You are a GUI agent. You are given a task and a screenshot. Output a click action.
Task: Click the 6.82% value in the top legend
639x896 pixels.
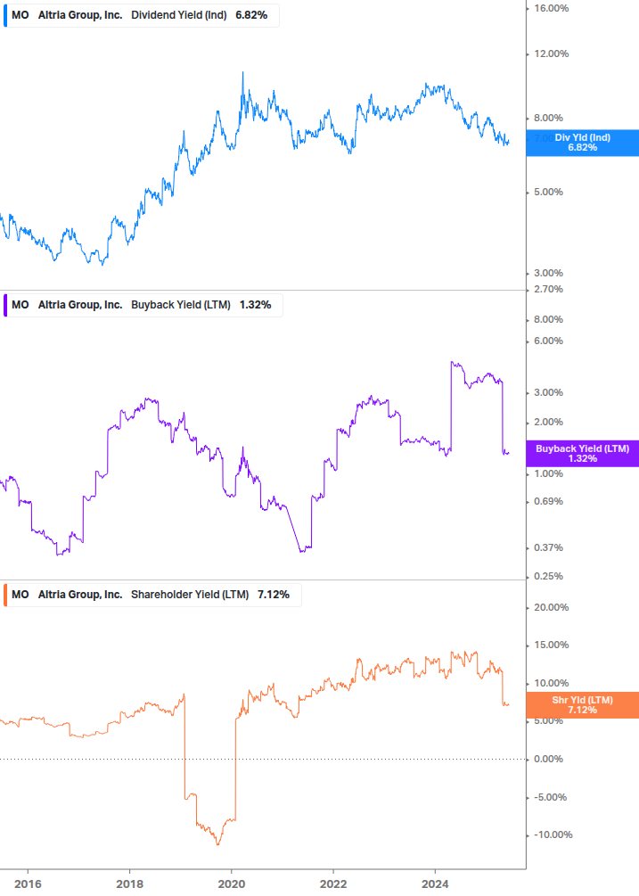[x=251, y=15]
